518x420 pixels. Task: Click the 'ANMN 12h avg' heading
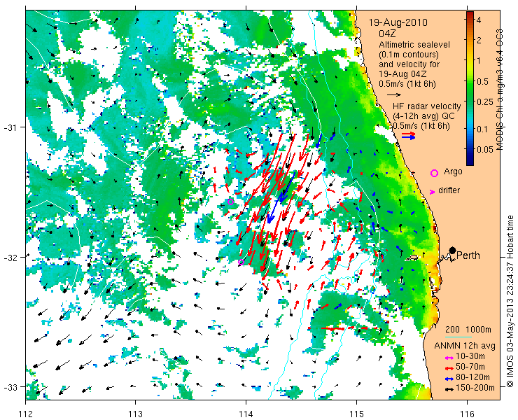465,346
